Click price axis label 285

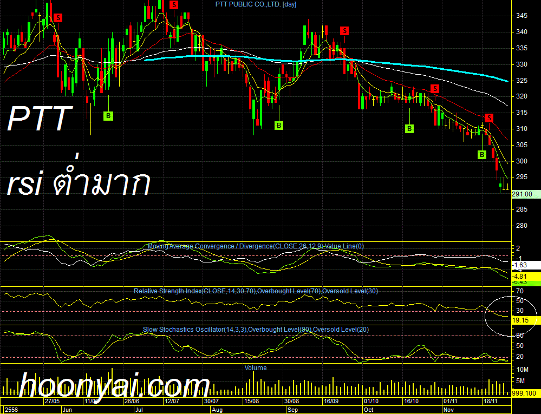tap(522, 209)
